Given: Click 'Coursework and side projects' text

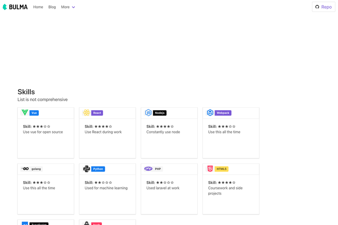Looking at the screenshot, I should point(225,190).
